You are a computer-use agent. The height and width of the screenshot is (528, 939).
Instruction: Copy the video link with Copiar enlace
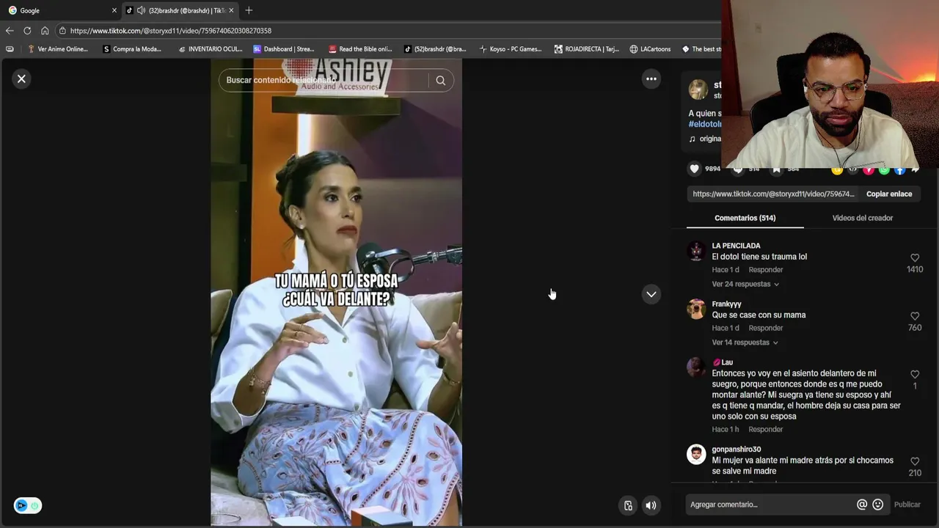[x=889, y=194]
